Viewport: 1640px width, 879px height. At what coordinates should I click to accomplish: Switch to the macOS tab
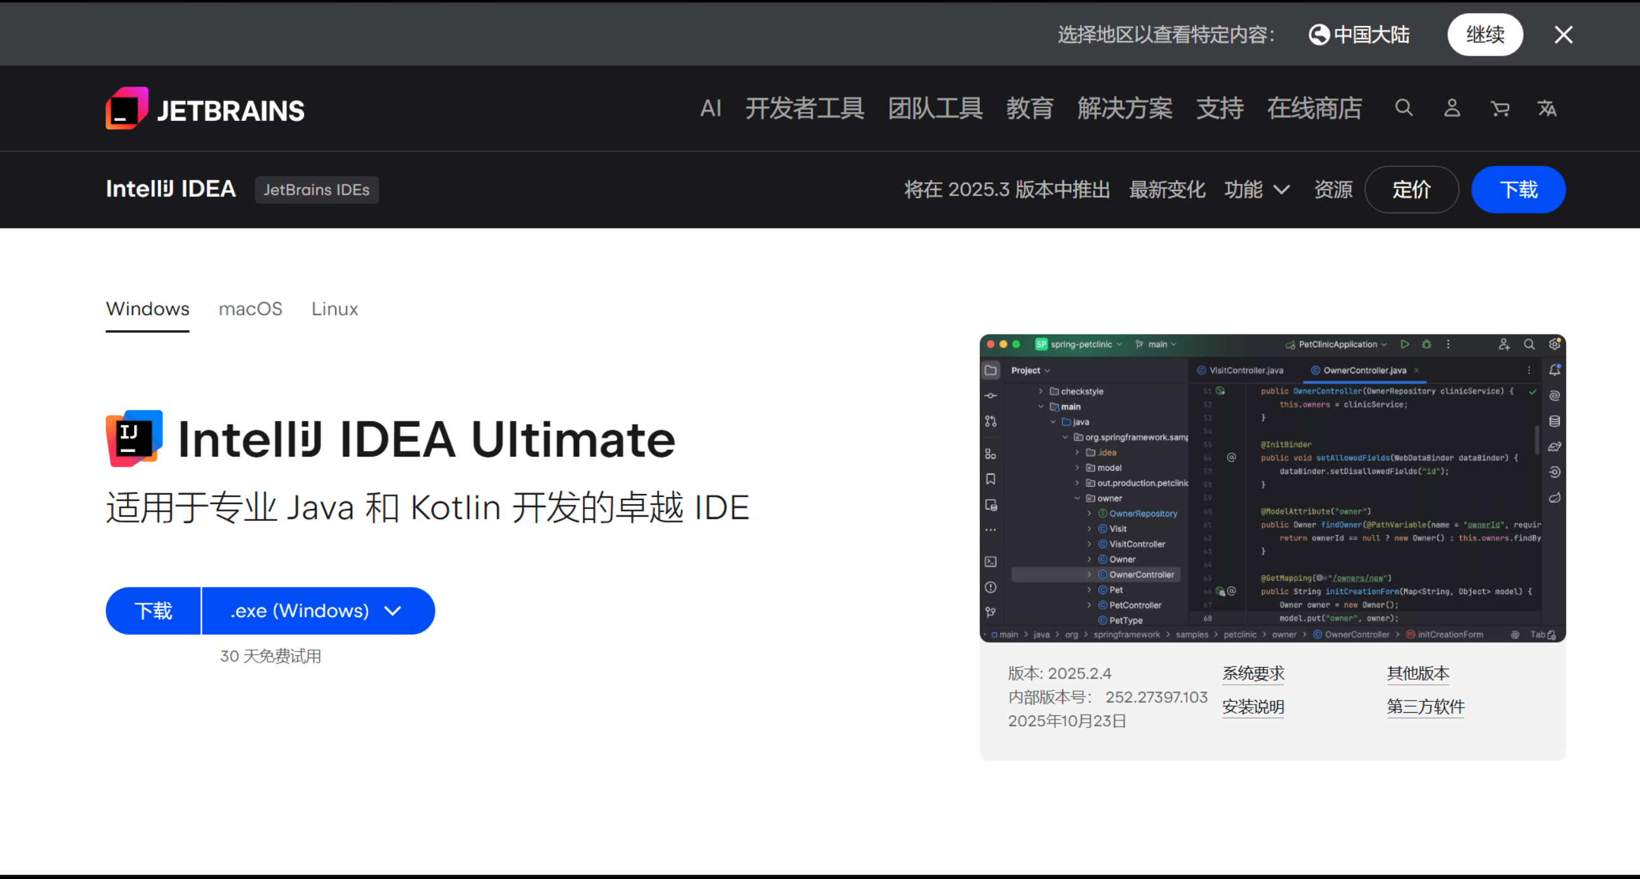250,309
